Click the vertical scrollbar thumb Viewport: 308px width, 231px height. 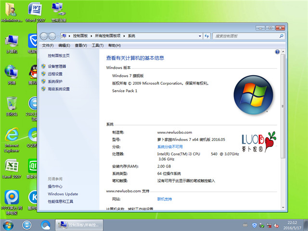(283, 106)
